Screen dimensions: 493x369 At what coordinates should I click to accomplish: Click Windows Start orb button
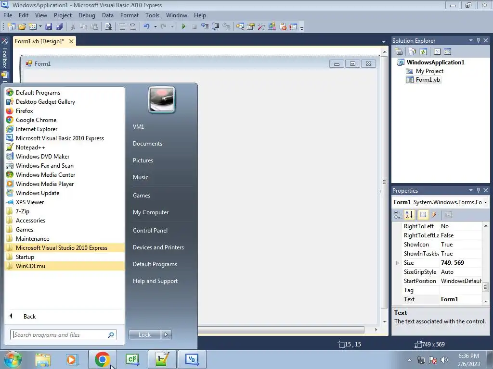tap(13, 359)
